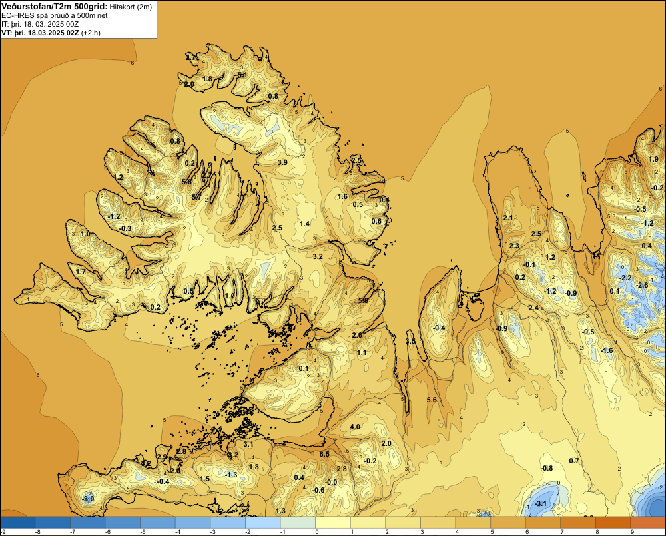
Task: Click the '-0.3' temperature value
Action: coord(125,228)
